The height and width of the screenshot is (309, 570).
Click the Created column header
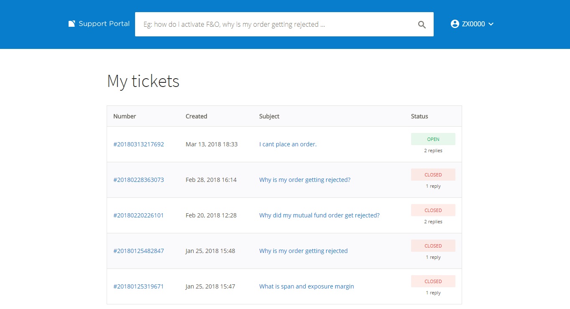pos(196,116)
